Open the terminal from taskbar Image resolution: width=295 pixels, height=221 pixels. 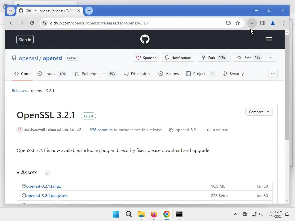[179, 214]
